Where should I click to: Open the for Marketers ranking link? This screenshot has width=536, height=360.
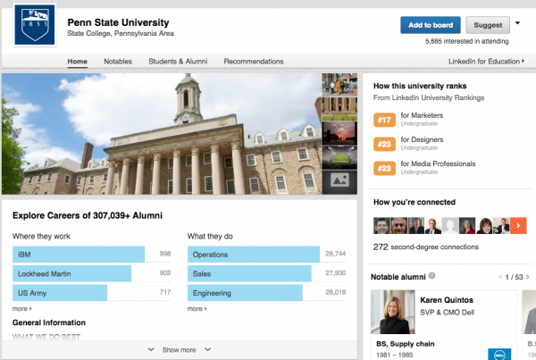(422, 115)
